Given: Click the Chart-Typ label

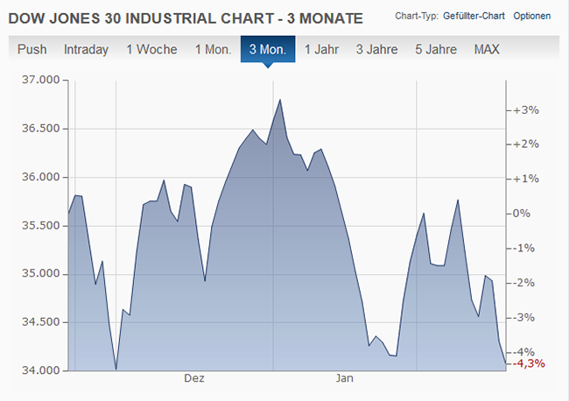Looking at the screenshot, I should [417, 16].
